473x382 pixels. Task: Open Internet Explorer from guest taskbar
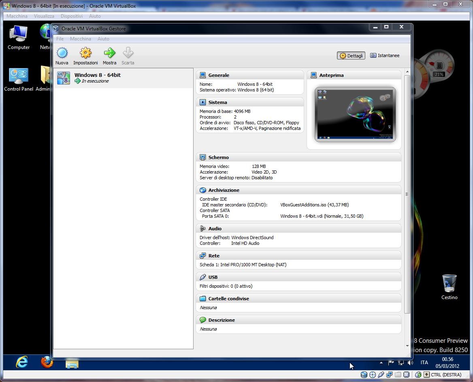click(x=22, y=362)
